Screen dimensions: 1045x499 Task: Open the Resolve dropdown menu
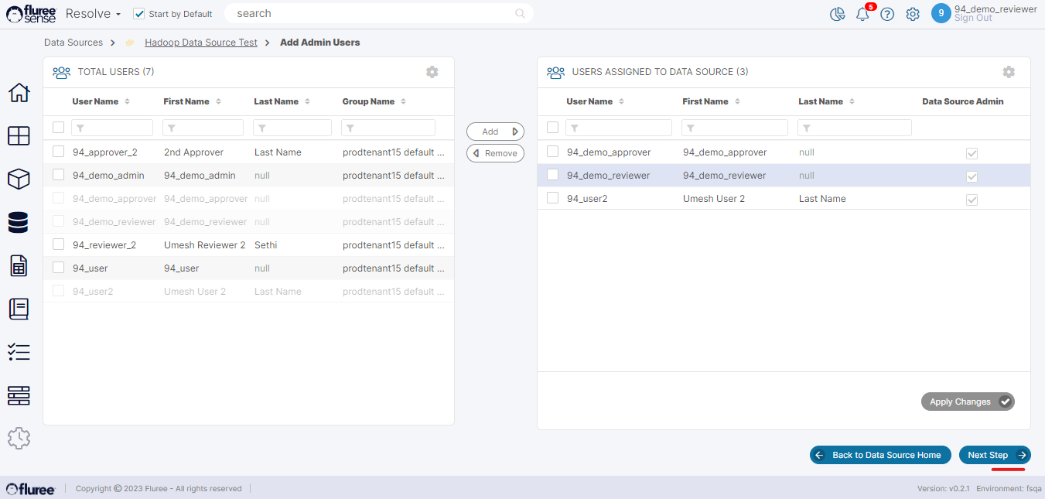pyautogui.click(x=93, y=14)
